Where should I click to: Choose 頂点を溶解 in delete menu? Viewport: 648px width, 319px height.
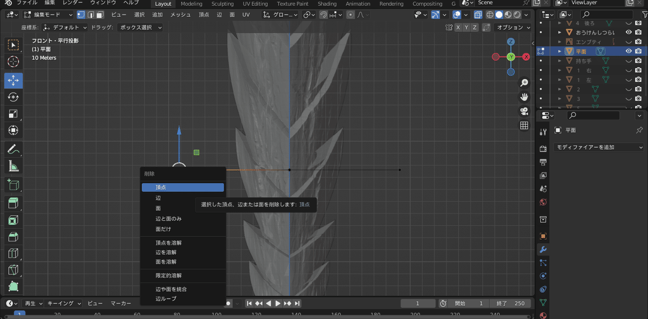point(183,243)
